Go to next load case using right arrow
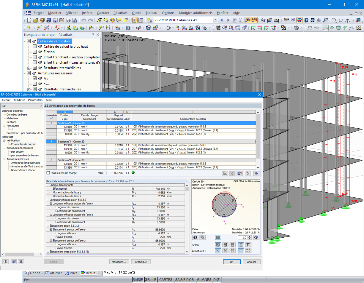Screen dimensions: 364x283 228,20
